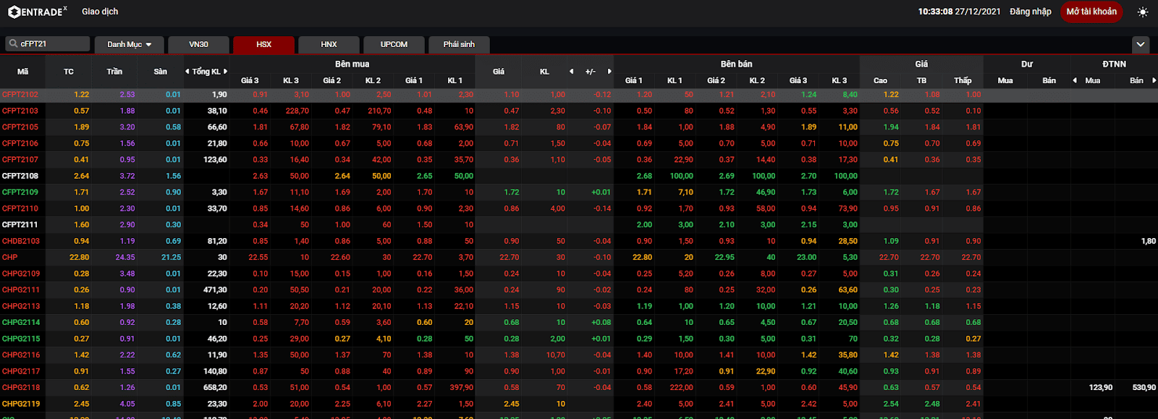Open the UPCOM tab
Viewport: 1158px width, 419px height.
(x=394, y=44)
